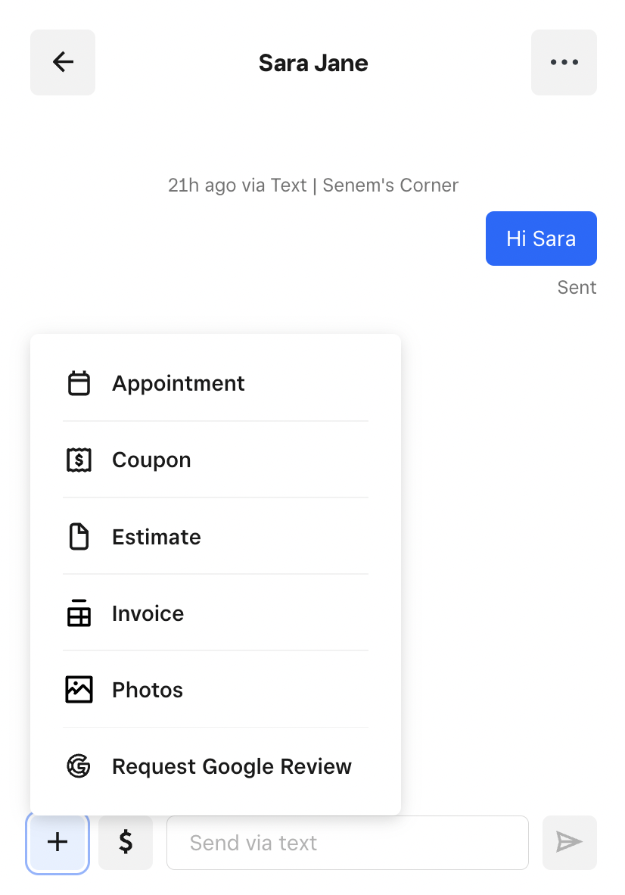Screen dimensions: 625x895
Task: Click the back arrow to leave conversation
Action: tap(63, 62)
